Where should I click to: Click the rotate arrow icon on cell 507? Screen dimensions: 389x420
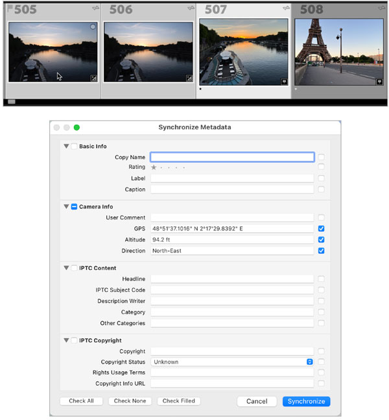click(x=286, y=8)
